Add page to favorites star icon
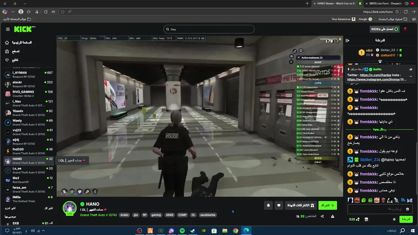 coord(62,12)
